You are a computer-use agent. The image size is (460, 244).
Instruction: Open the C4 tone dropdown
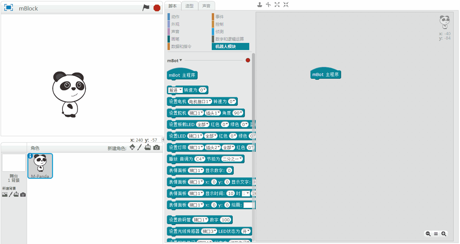point(200,159)
